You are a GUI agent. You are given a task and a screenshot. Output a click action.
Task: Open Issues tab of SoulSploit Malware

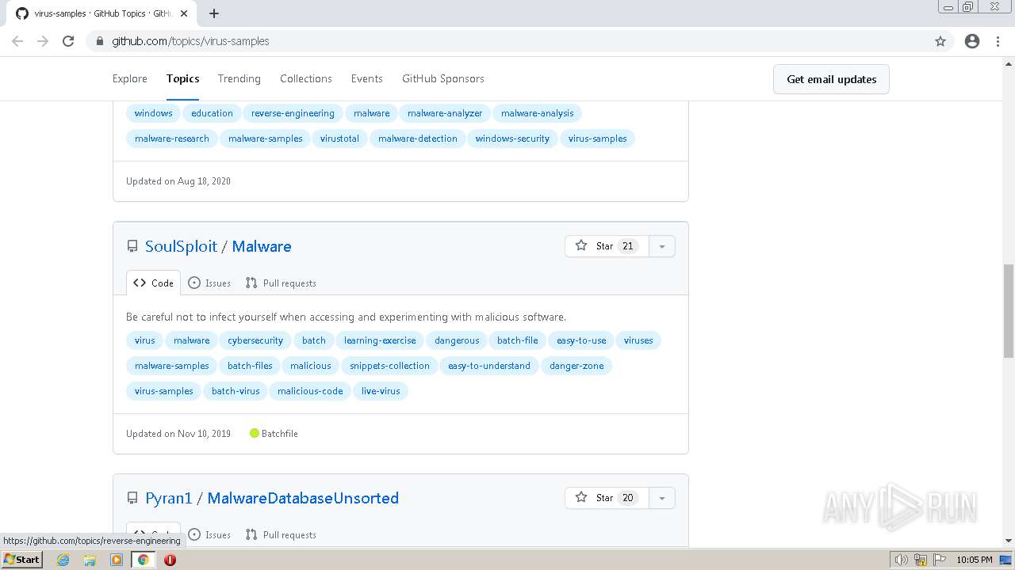tap(209, 283)
